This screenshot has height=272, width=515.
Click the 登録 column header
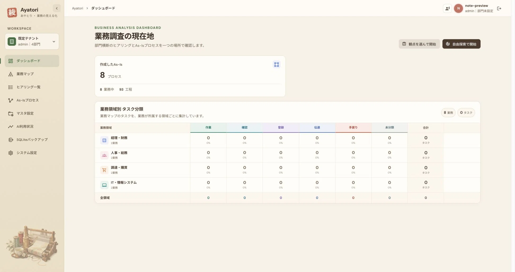(x=281, y=128)
